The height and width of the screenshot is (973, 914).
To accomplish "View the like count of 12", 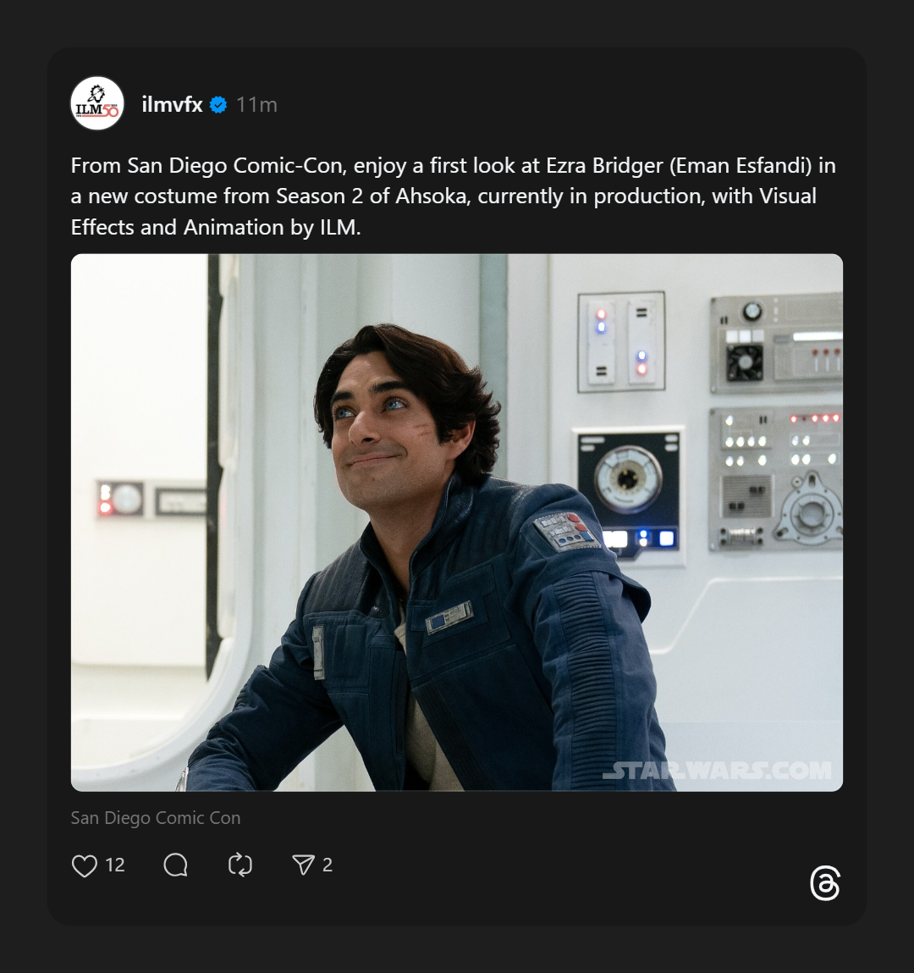I will point(115,865).
